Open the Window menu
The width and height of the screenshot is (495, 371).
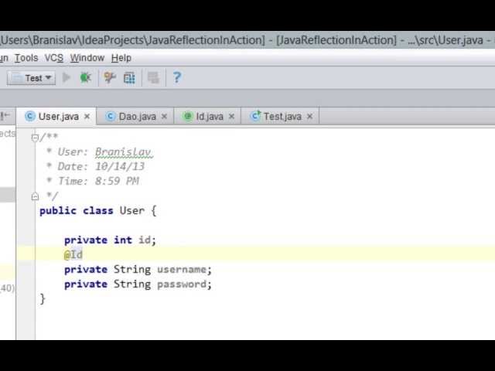coord(87,58)
